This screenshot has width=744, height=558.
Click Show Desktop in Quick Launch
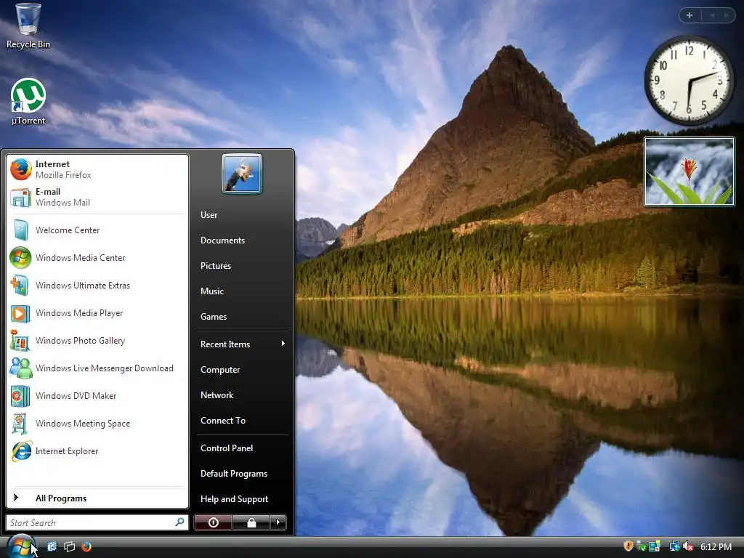click(52, 546)
